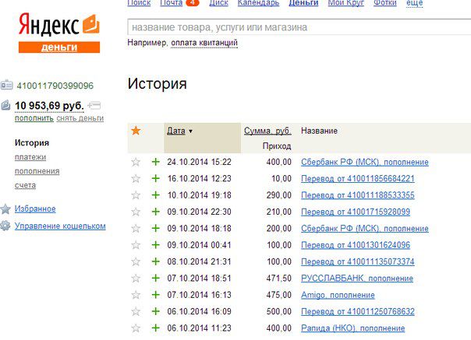Click the wallet balance icon
The width and height of the screenshot is (471, 340).
pyautogui.click(x=5, y=106)
